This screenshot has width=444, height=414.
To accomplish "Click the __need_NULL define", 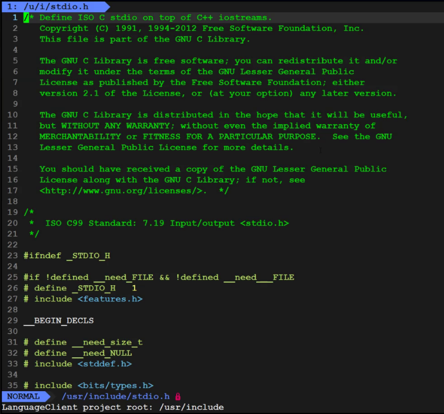I will click(102, 353).
